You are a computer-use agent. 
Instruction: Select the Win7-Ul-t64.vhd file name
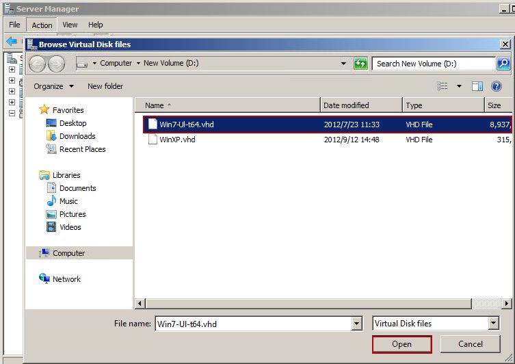tap(187, 125)
